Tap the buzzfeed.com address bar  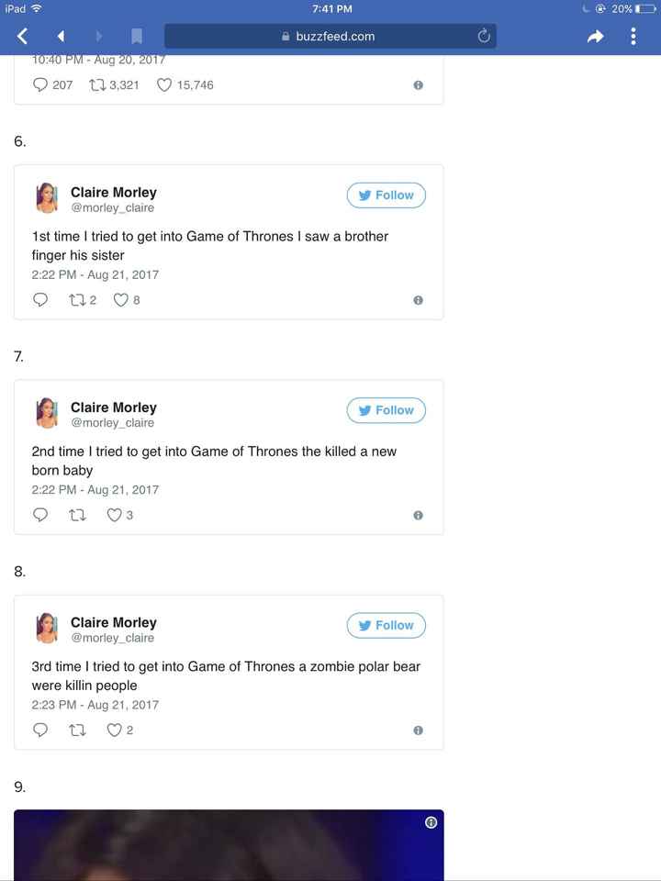(x=330, y=37)
